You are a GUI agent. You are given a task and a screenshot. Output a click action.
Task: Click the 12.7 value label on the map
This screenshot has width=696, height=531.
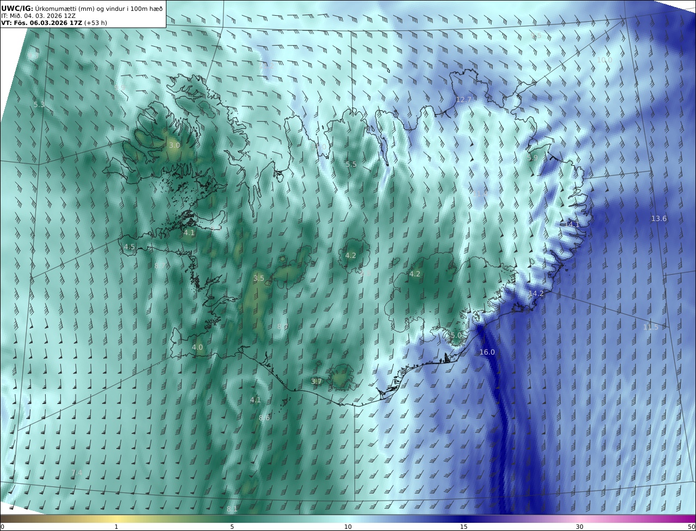(463, 100)
